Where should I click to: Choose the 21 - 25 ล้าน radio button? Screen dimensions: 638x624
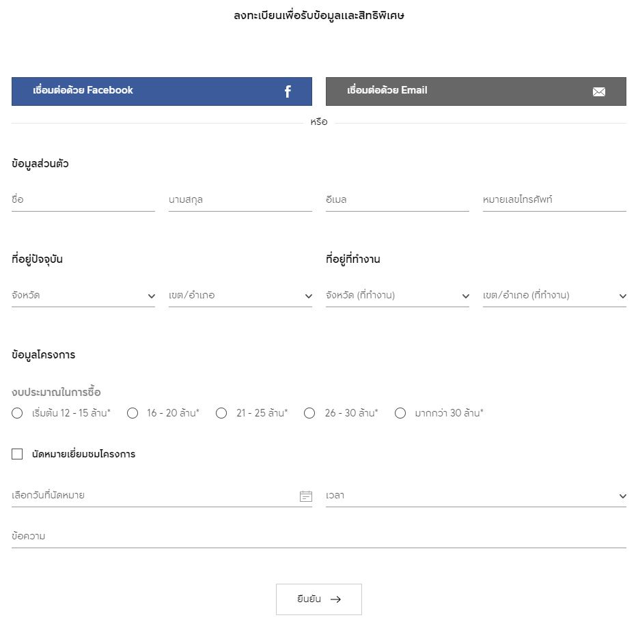221,413
